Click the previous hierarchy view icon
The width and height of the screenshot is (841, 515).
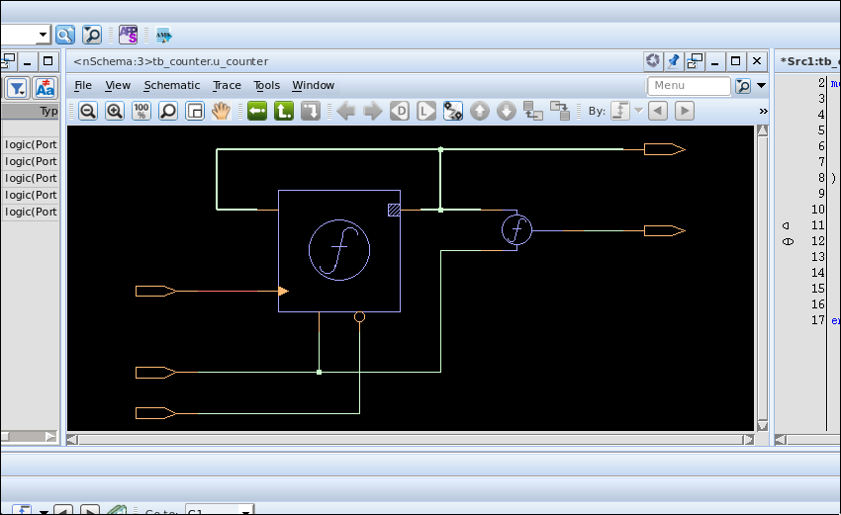pos(533,112)
